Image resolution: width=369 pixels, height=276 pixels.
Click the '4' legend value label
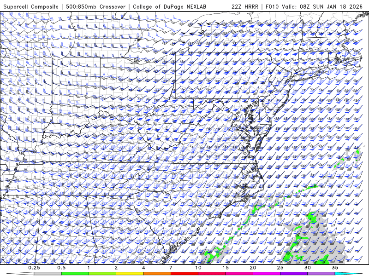[143, 268]
